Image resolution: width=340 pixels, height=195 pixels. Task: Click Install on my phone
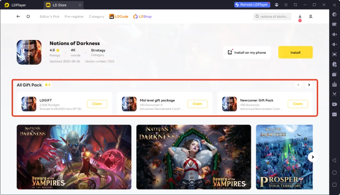tap(247, 52)
